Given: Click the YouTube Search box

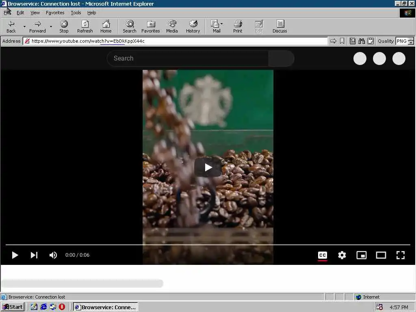Looking at the screenshot, I should tap(188, 58).
